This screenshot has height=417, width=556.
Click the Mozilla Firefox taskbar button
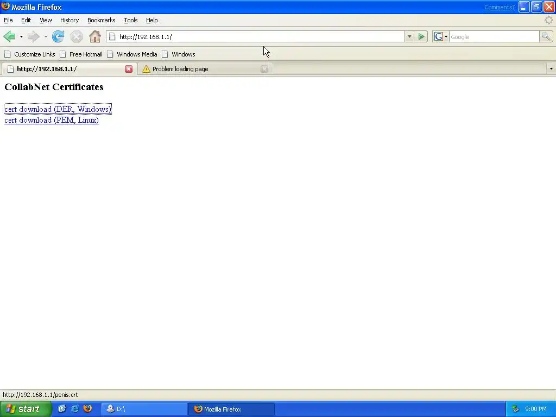coord(232,409)
